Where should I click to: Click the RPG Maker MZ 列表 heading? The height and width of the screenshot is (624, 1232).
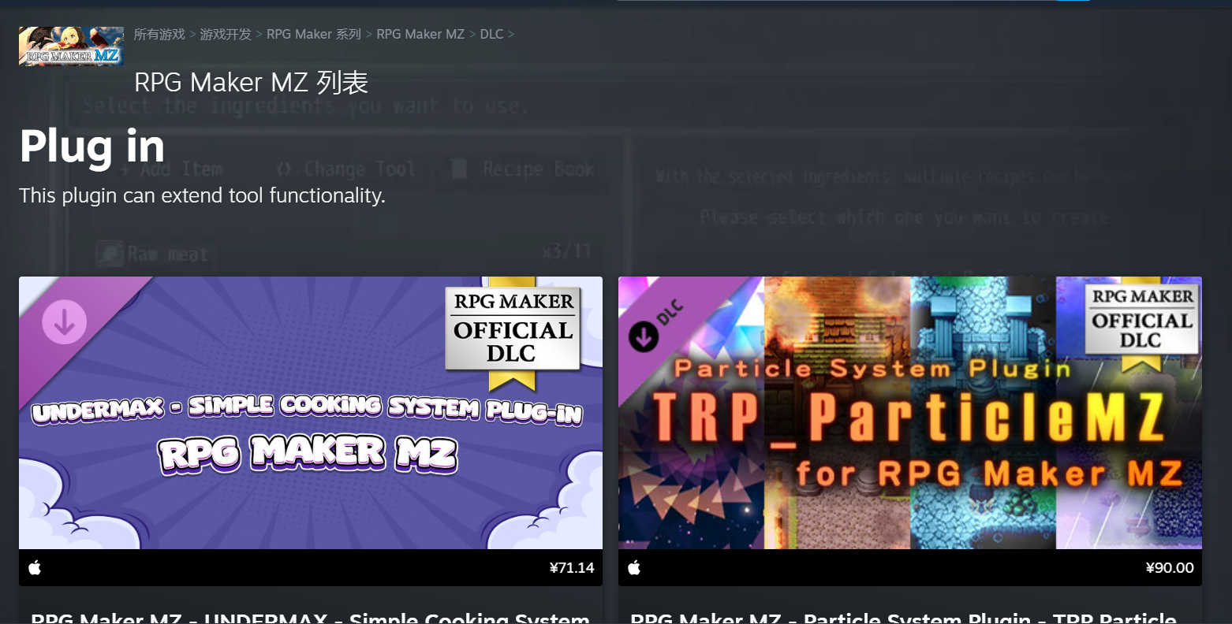(251, 82)
